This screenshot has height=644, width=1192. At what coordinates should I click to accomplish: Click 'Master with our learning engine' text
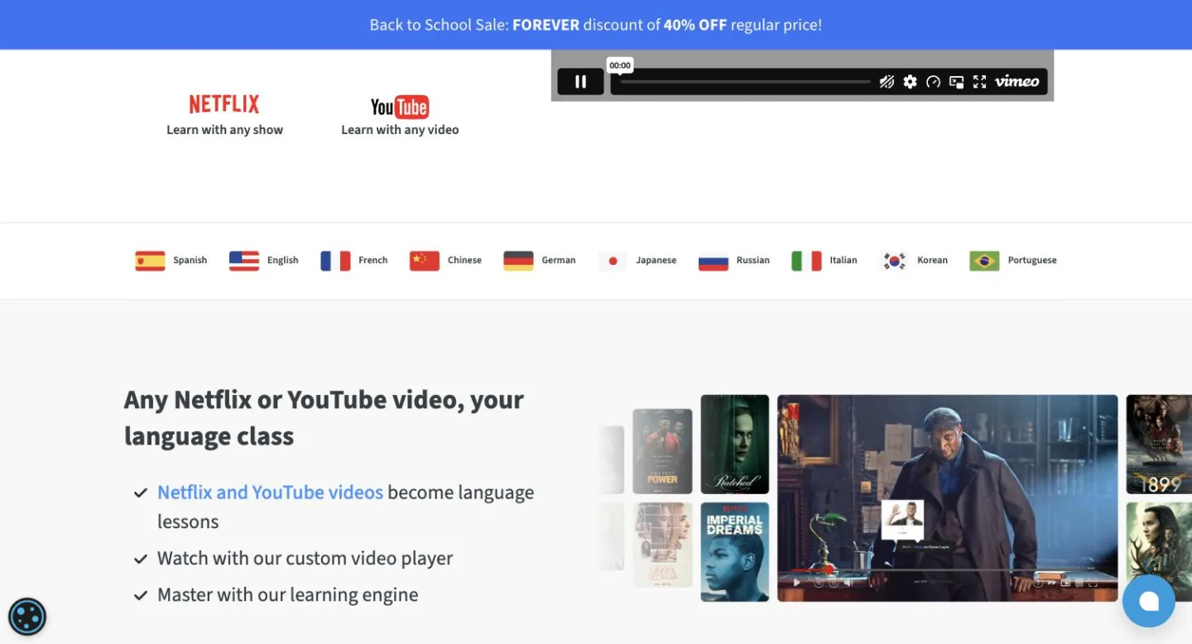pyautogui.click(x=287, y=594)
